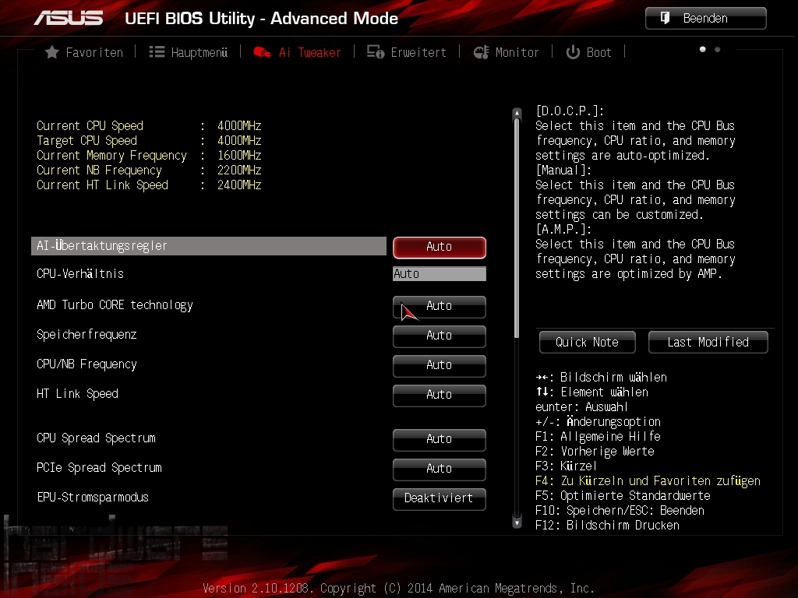Open Speicherfrequenz Auto dropdown
This screenshot has width=798, height=598.
440,336
